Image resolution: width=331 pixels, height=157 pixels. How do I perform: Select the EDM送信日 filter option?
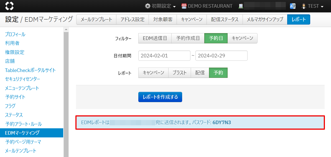click(155, 38)
